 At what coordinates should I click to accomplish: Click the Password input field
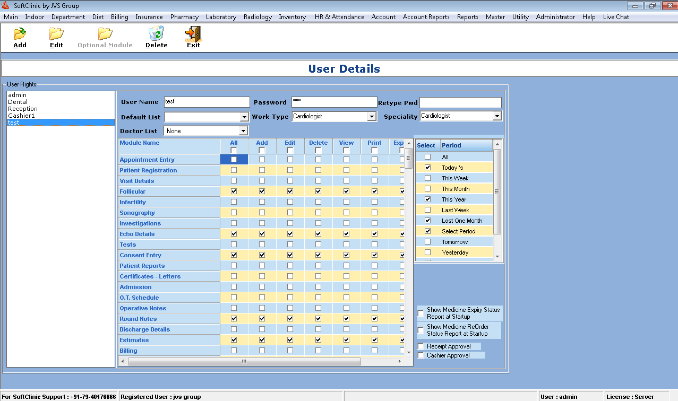334,102
